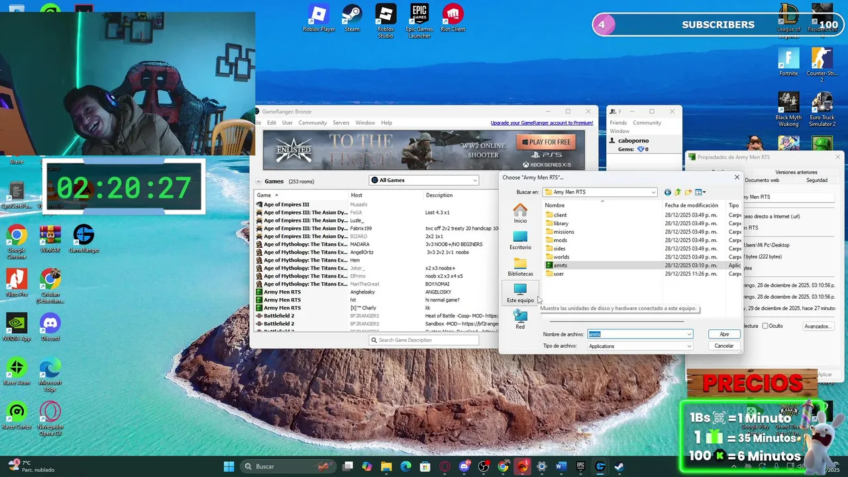
Task: Open the Razer Cortex desktop icon
Action: click(x=17, y=415)
